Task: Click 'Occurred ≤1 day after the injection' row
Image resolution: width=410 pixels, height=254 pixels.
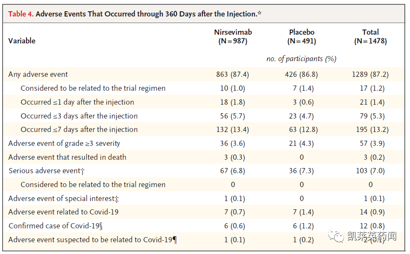Action: (77, 102)
